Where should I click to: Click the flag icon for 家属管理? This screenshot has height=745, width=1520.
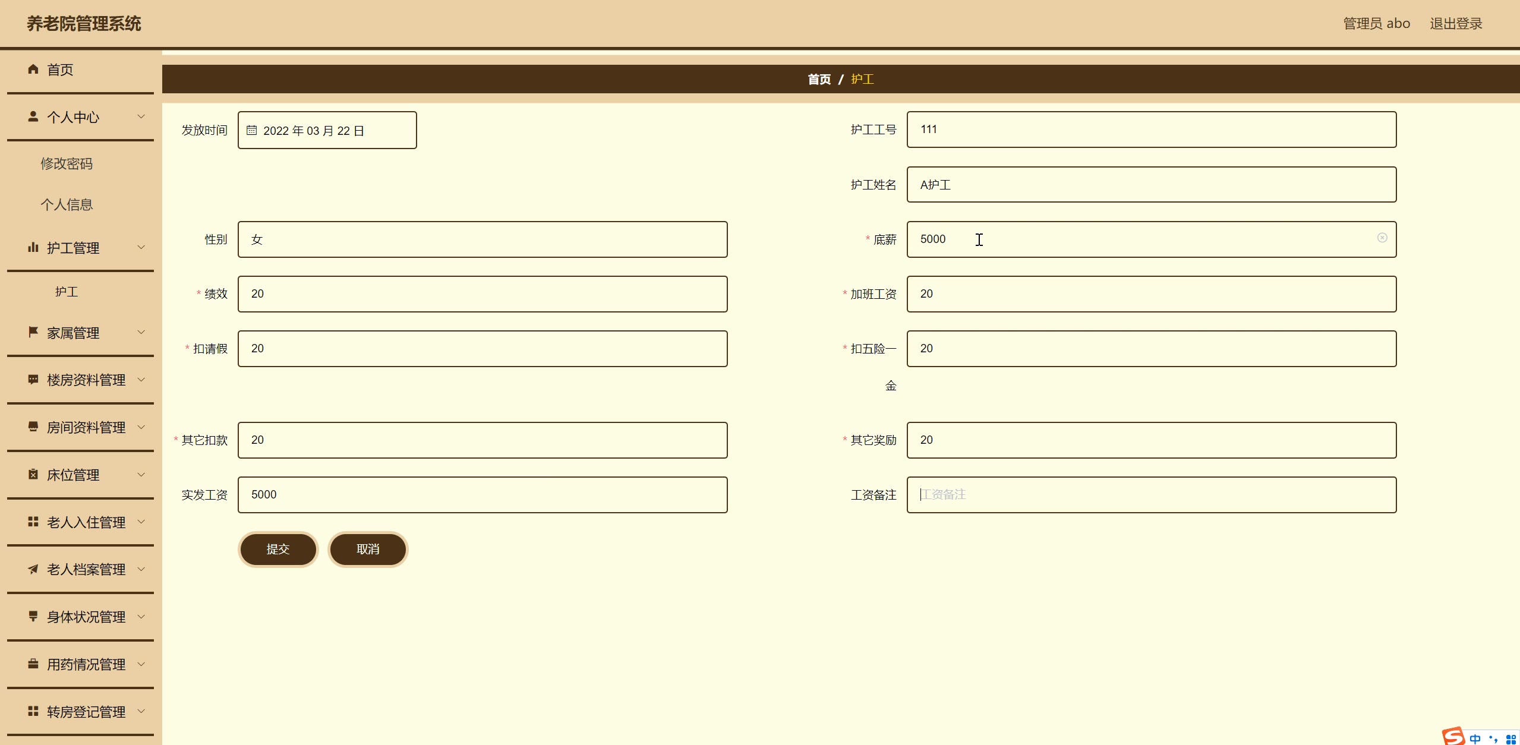click(x=33, y=332)
